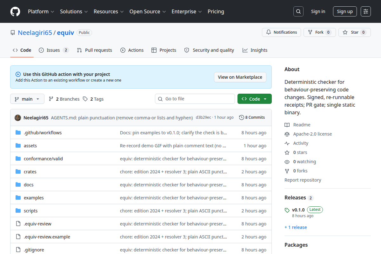Click the fork icon beside 0 forks
This screenshot has height=254, width=381.
point(287,171)
